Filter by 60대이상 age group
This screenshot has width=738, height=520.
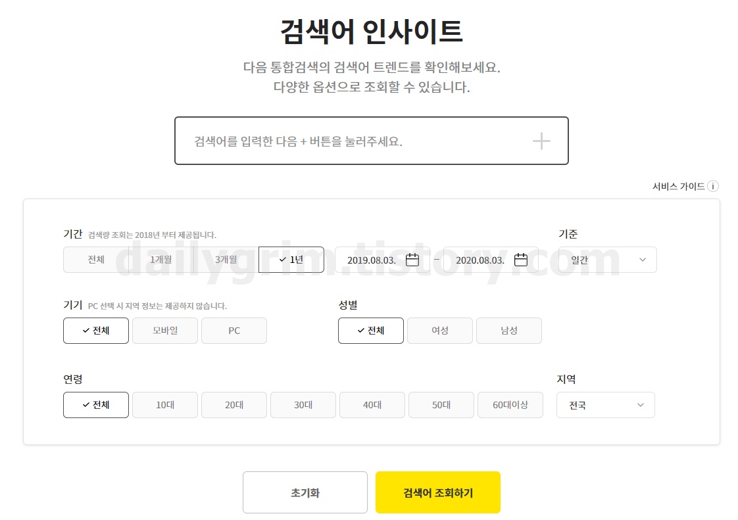click(x=510, y=405)
